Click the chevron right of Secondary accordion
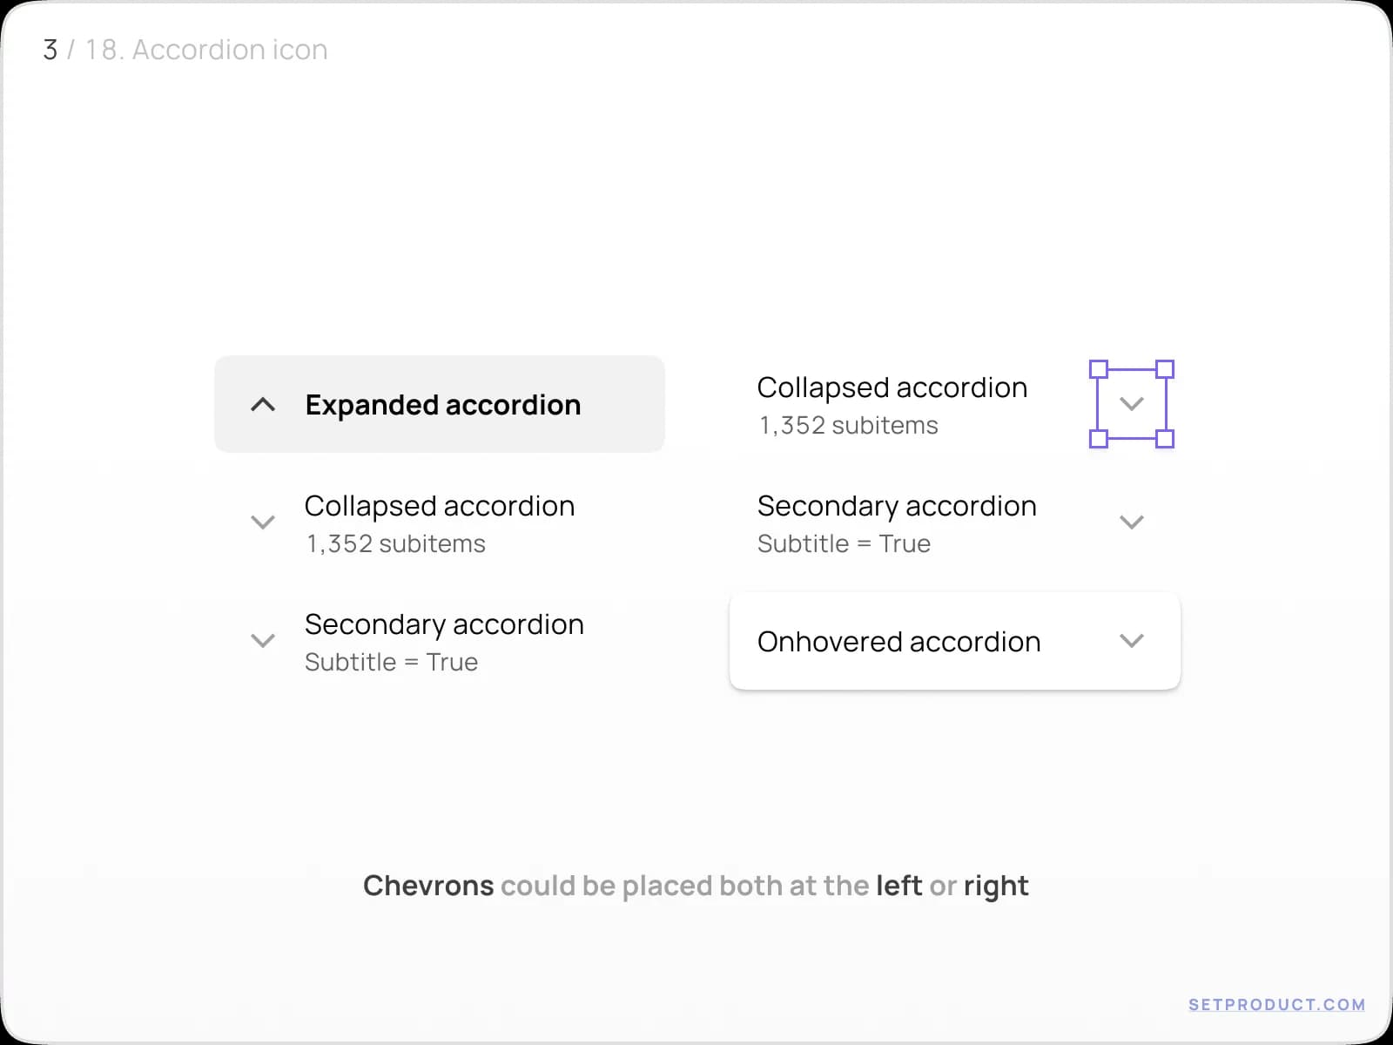 tap(1133, 522)
